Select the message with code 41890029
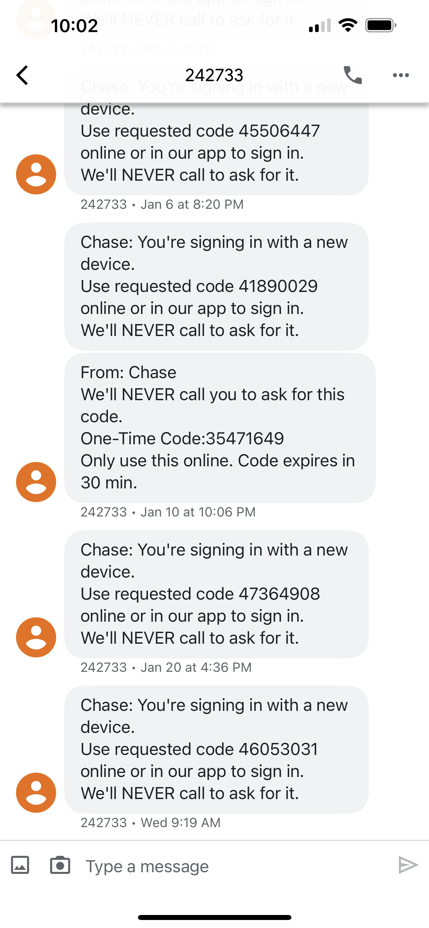Viewport: 429px width, 928px height. [216, 286]
